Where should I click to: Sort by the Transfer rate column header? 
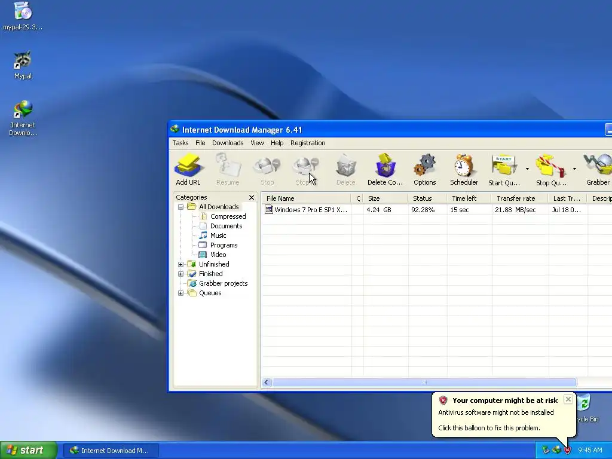point(519,198)
